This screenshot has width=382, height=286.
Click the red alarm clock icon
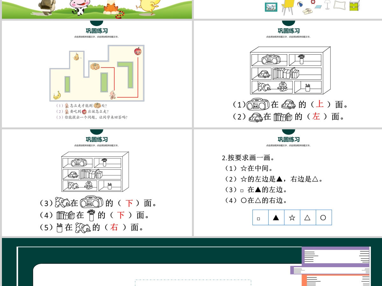tap(313, 3)
